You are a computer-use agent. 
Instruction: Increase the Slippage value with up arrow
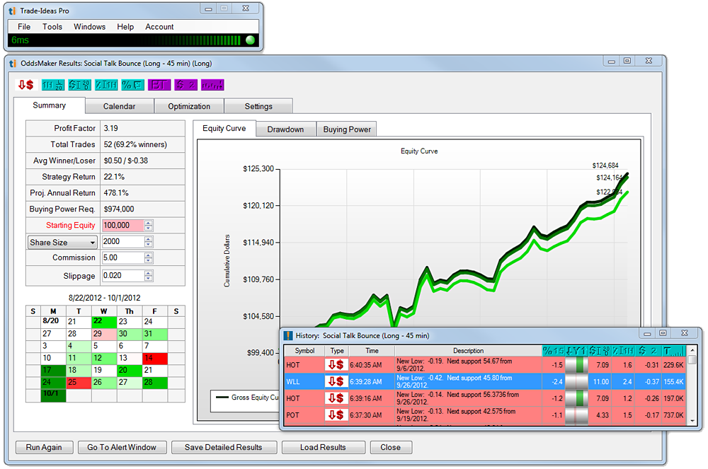point(149,272)
